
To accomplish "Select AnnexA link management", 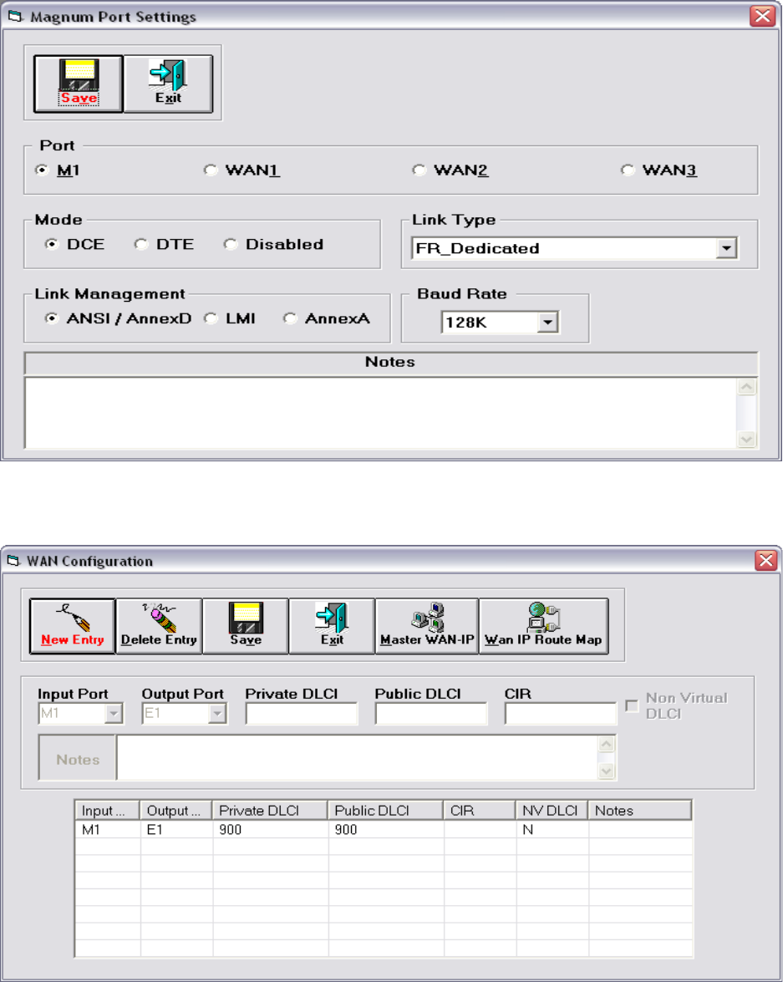I will tap(290, 318).
